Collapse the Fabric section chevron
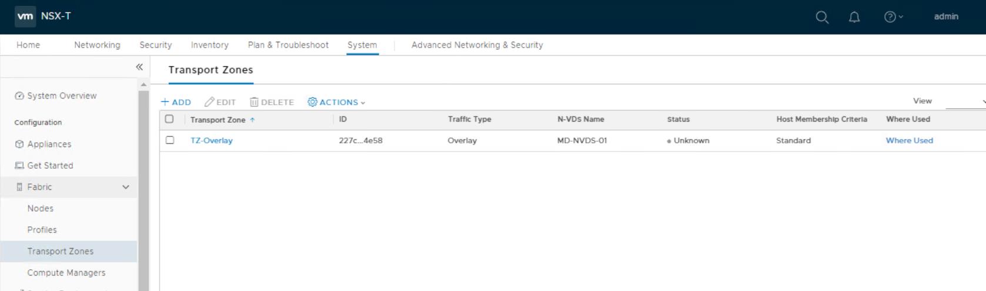 (125, 187)
